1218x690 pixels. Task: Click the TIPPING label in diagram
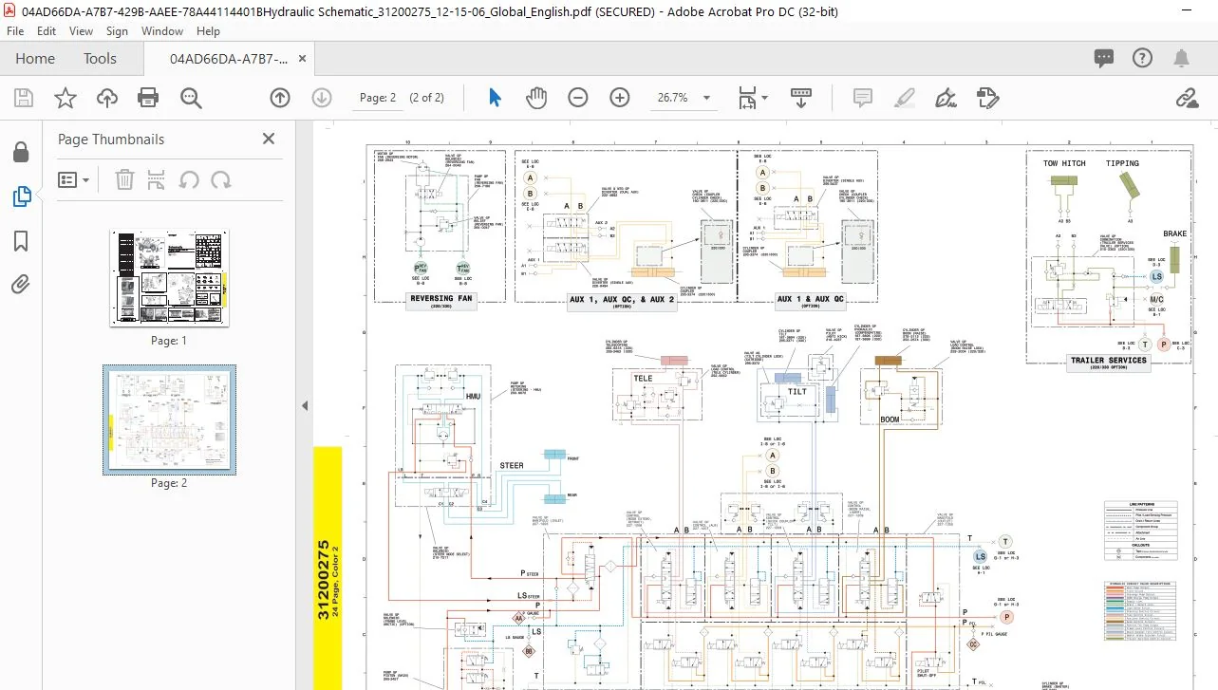(x=1122, y=163)
